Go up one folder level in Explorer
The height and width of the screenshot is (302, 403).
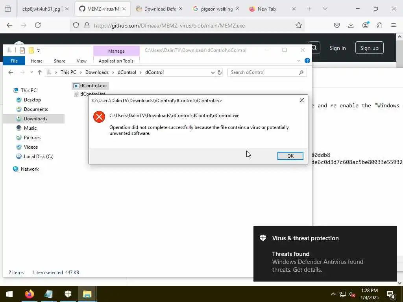40,72
